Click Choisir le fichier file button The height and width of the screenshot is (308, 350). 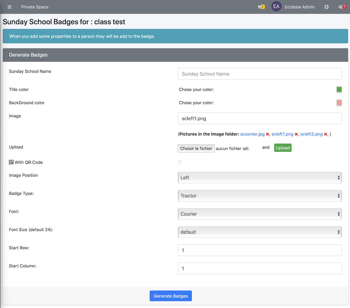point(196,148)
